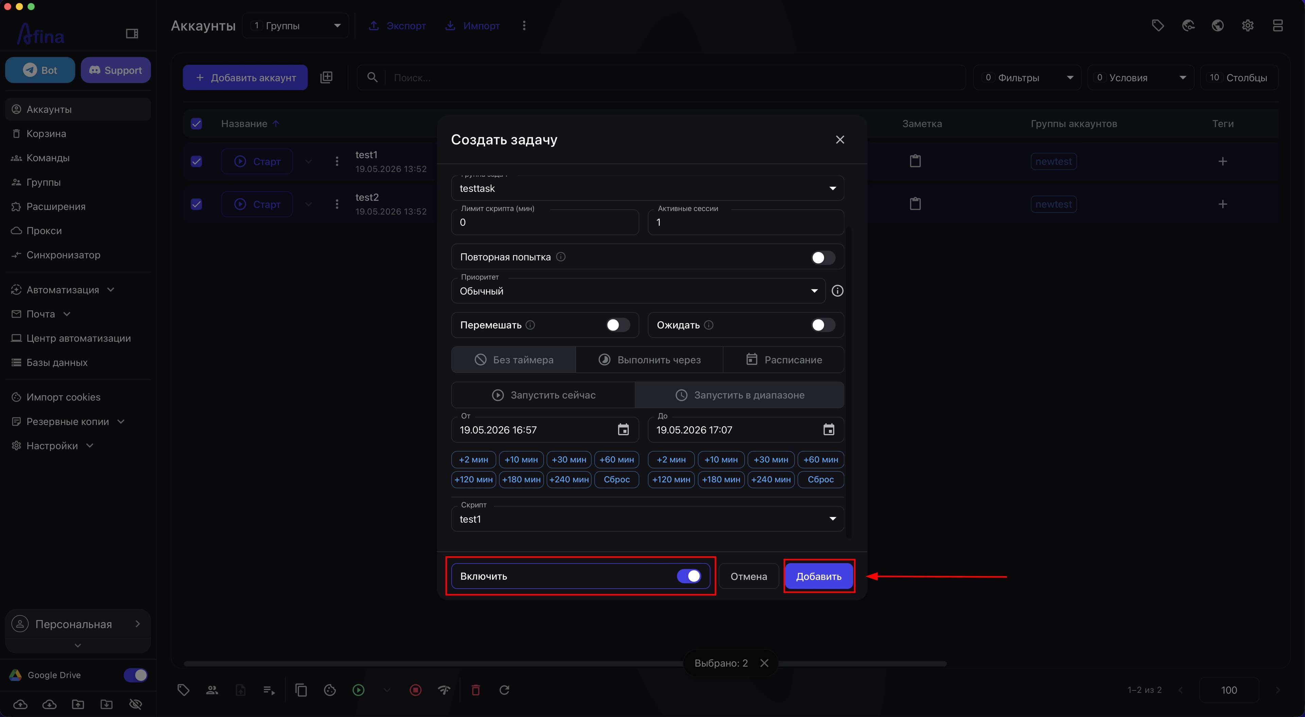Open the Приоритет dropdown
Viewport: 1305px width, 717px height.
click(638, 291)
